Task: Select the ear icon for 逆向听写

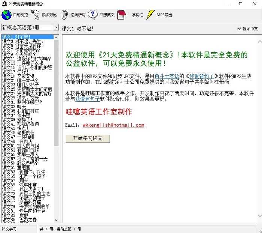Action: (65, 15)
